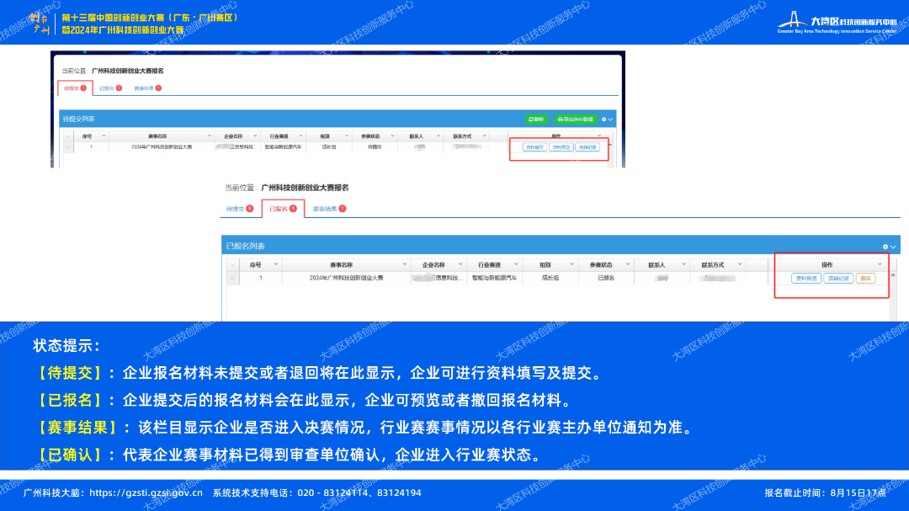Select 成长组 cell in 待提交列表
The height and width of the screenshot is (511, 909).
pyautogui.click(x=329, y=147)
